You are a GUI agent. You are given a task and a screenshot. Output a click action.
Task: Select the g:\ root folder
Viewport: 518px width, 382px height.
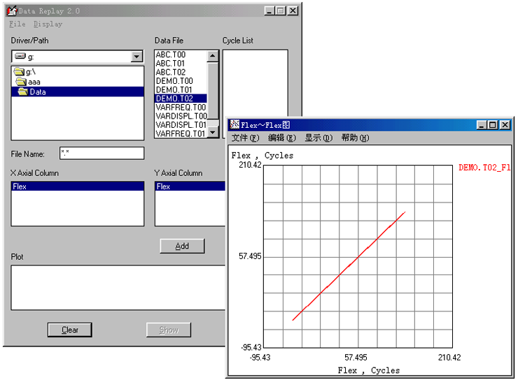78,71
